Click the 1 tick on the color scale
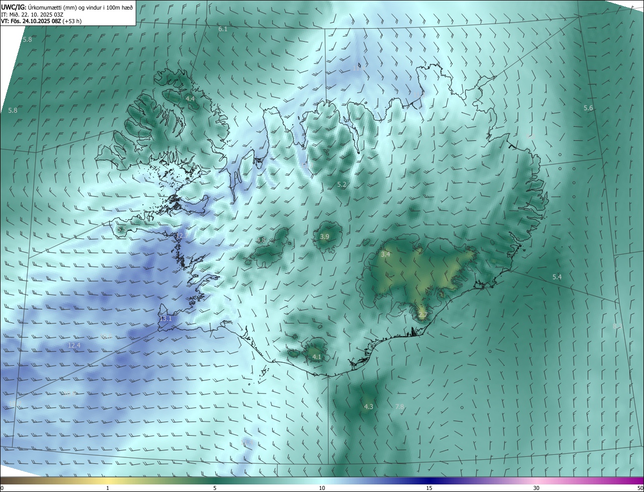The height and width of the screenshot is (492, 644). click(108, 488)
